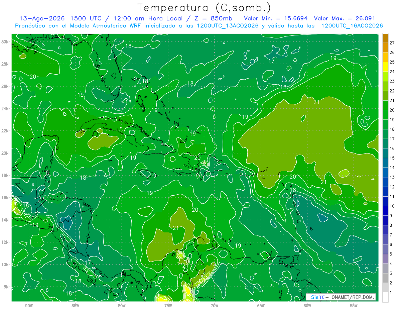Click the 80W longitude axis label

click(122, 306)
